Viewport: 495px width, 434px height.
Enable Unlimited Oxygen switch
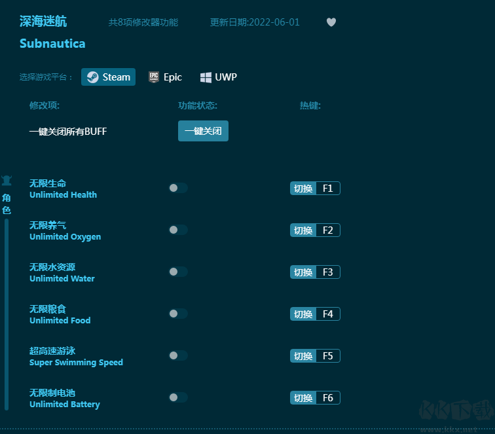[x=178, y=230]
